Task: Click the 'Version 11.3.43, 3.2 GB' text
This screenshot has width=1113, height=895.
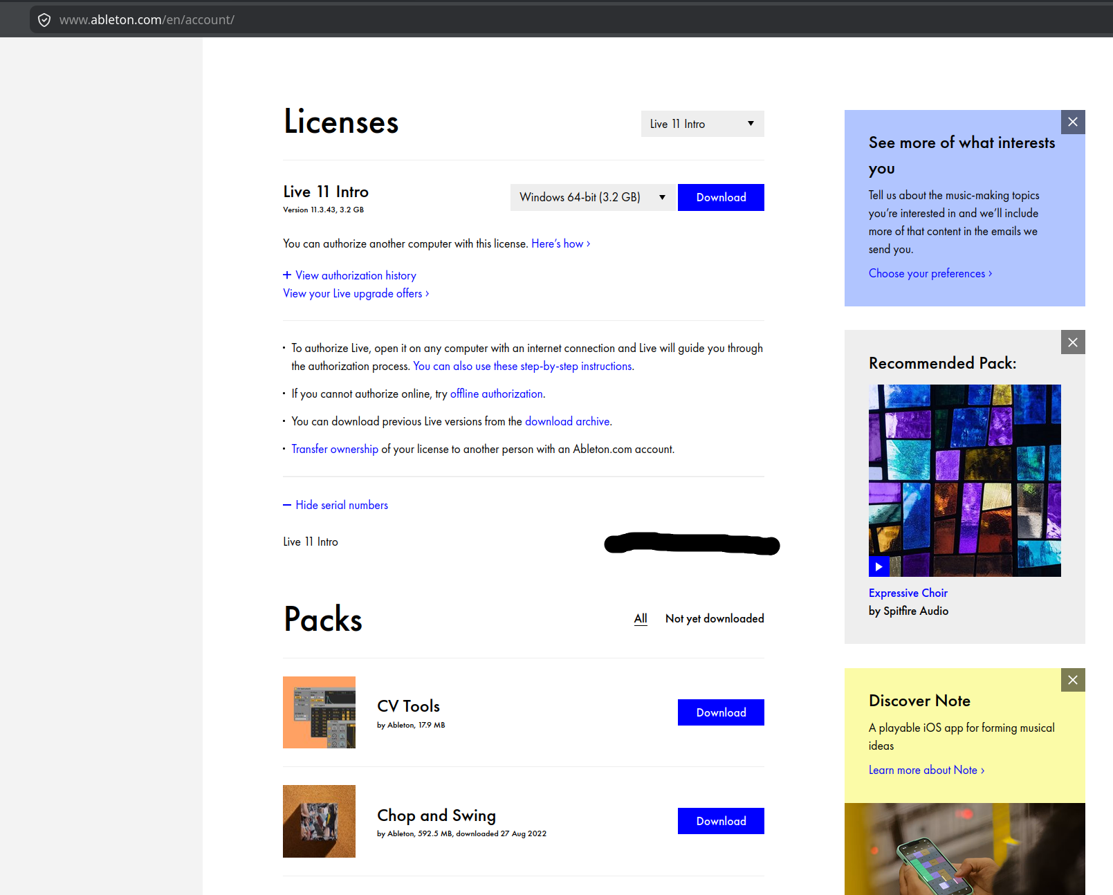Action: coord(323,210)
